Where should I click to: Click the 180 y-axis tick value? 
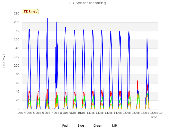pyautogui.click(x=17, y=31)
